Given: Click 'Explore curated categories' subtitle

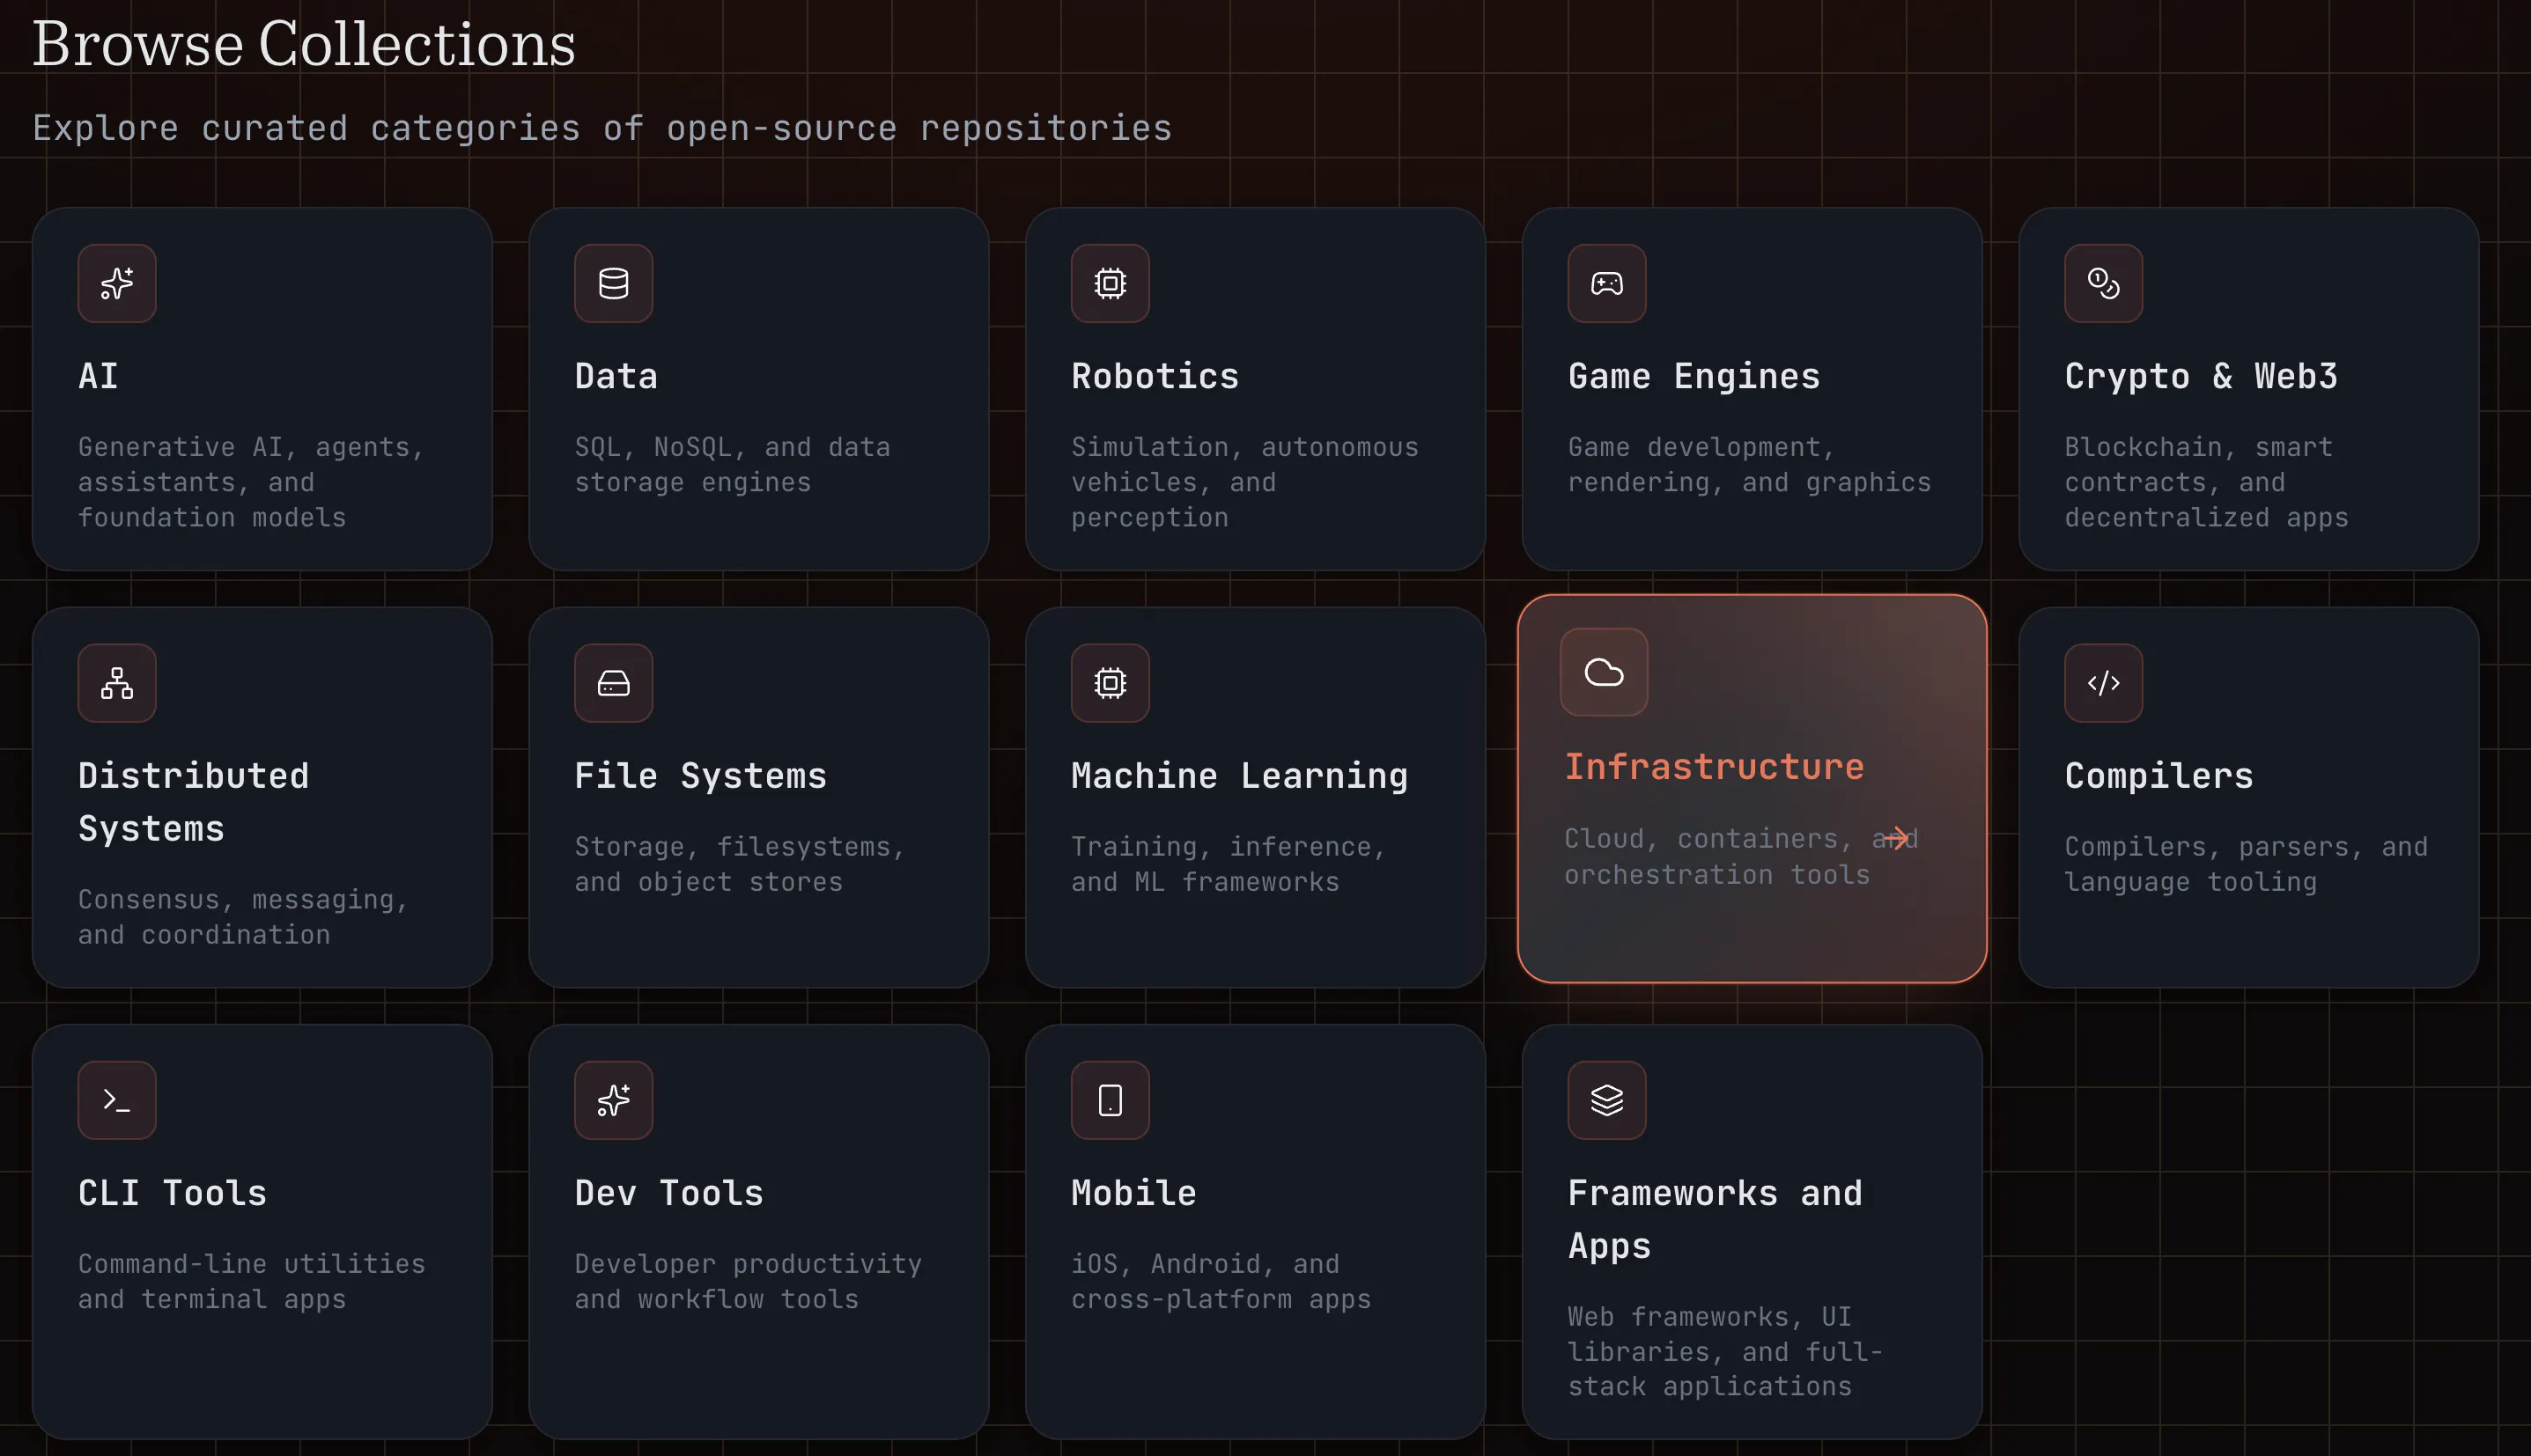Looking at the screenshot, I should pyautogui.click(x=601, y=128).
